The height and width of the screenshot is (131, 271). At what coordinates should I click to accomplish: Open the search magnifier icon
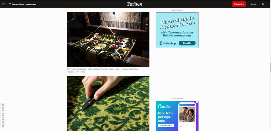(263, 4)
